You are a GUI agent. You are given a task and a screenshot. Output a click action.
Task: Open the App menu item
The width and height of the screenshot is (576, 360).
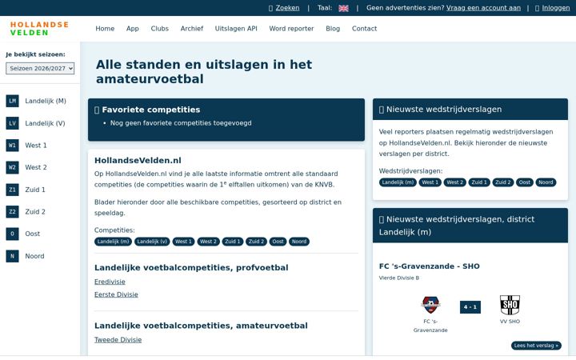[x=133, y=29]
